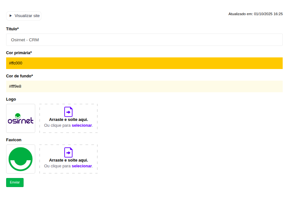
Task: Expand the Visualizar site disclosure triangle
Action: (x=11, y=16)
